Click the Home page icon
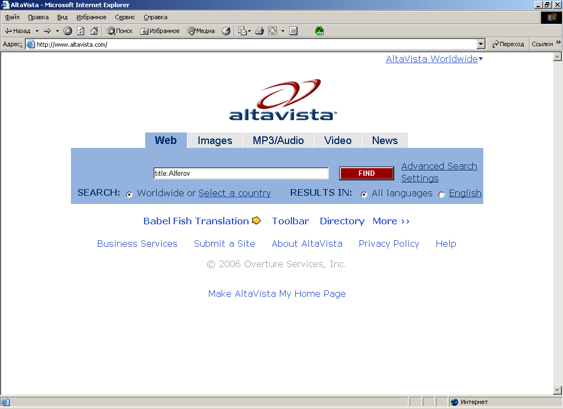 [94, 31]
